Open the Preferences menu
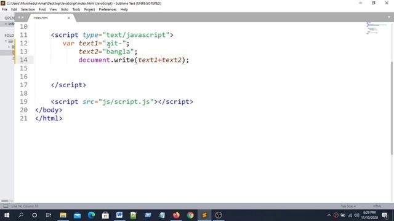The image size is (394, 221). (x=108, y=10)
